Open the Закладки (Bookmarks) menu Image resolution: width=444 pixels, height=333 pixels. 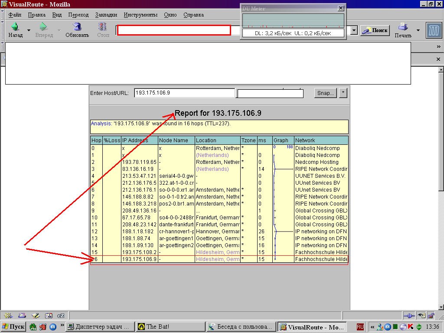106,15
